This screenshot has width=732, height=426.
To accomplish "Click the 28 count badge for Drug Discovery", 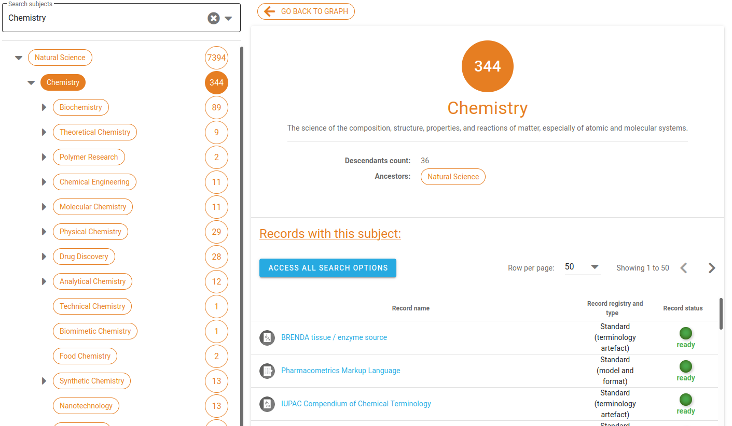I will (x=216, y=257).
